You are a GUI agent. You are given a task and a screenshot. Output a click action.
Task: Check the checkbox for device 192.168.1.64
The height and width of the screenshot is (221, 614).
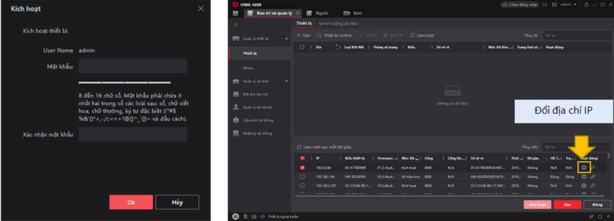point(303,176)
